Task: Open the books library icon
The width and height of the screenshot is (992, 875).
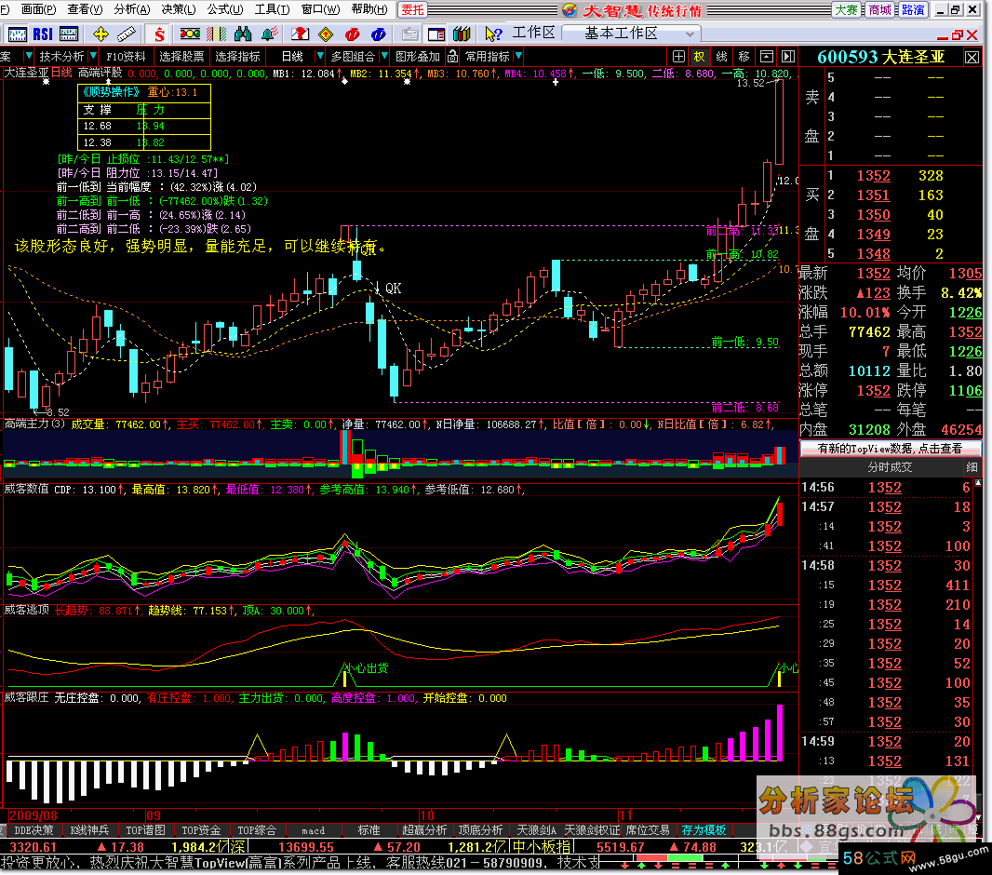Action: pos(462,34)
